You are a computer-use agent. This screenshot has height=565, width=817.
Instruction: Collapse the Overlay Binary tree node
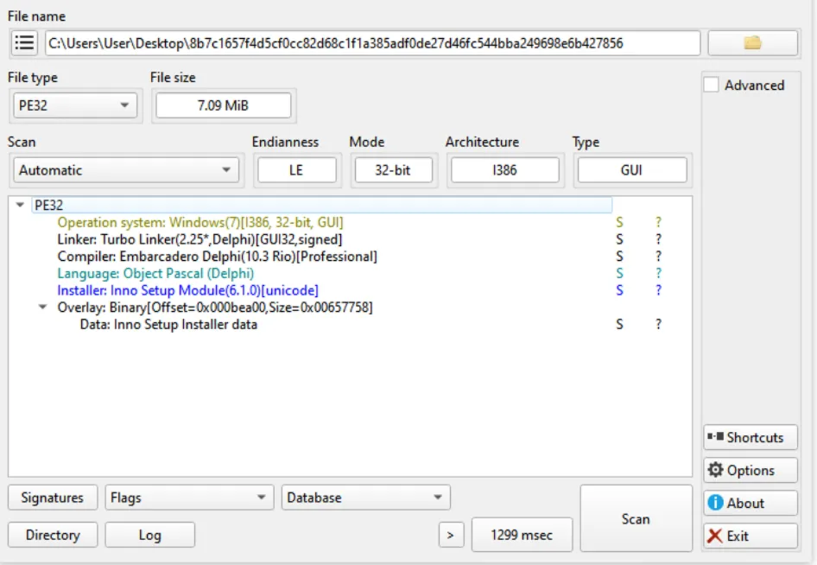(43, 308)
